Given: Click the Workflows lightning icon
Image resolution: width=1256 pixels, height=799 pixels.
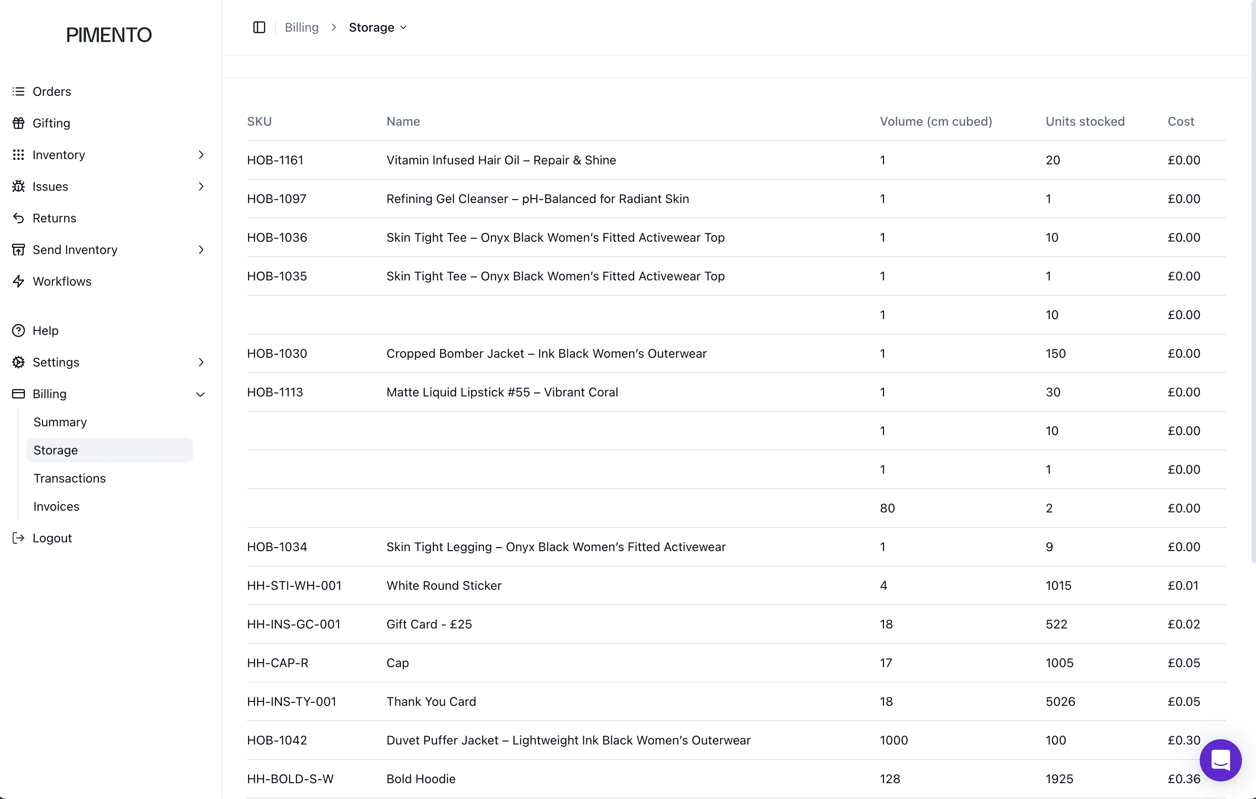Looking at the screenshot, I should [18, 281].
